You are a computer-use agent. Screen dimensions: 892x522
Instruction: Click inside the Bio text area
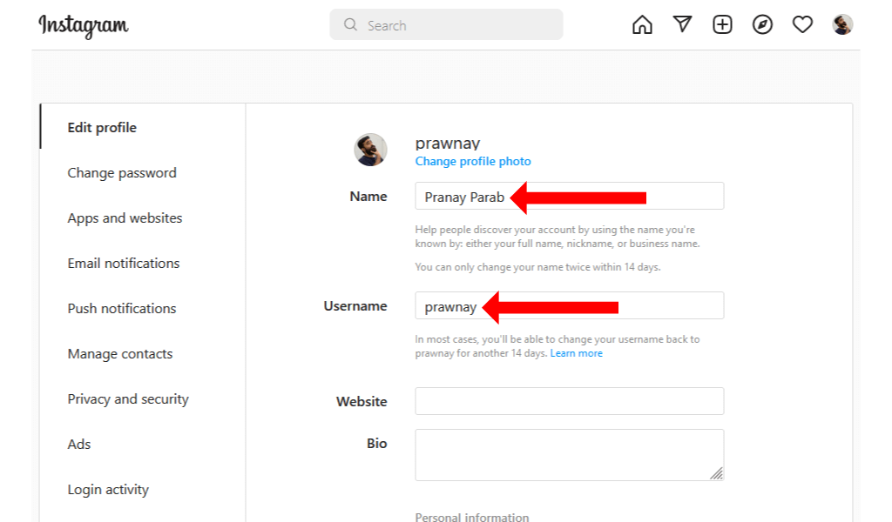tap(569, 454)
